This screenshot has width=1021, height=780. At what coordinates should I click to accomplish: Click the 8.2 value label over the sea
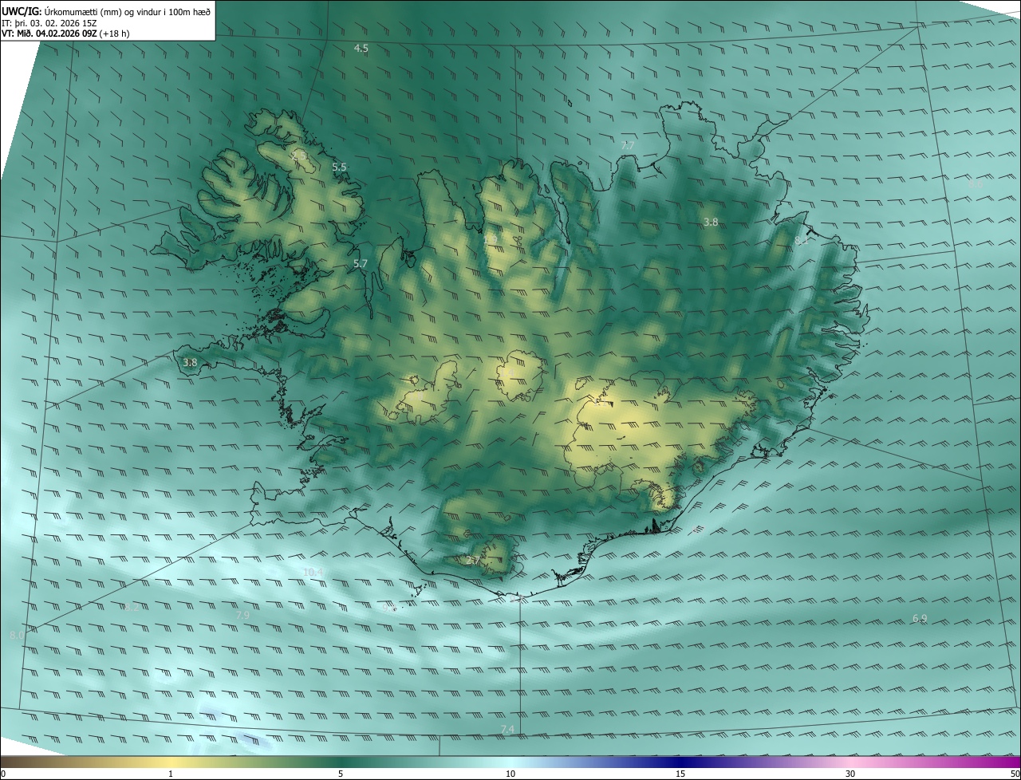point(132,608)
